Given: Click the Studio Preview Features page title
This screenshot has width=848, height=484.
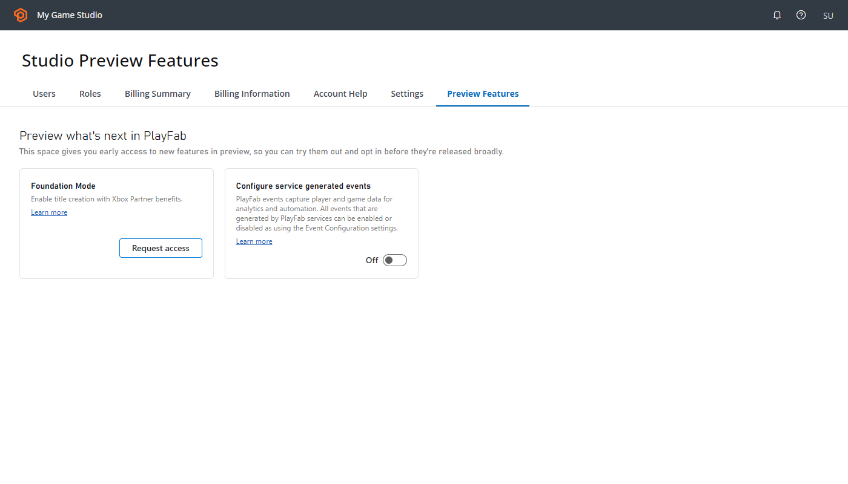Looking at the screenshot, I should click(120, 60).
